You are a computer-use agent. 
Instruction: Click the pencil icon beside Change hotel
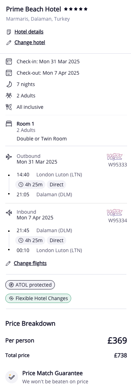click(x=9, y=43)
